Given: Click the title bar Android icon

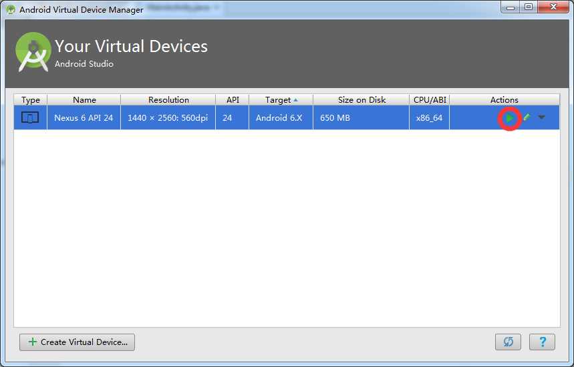Looking at the screenshot, I should tap(11, 9).
